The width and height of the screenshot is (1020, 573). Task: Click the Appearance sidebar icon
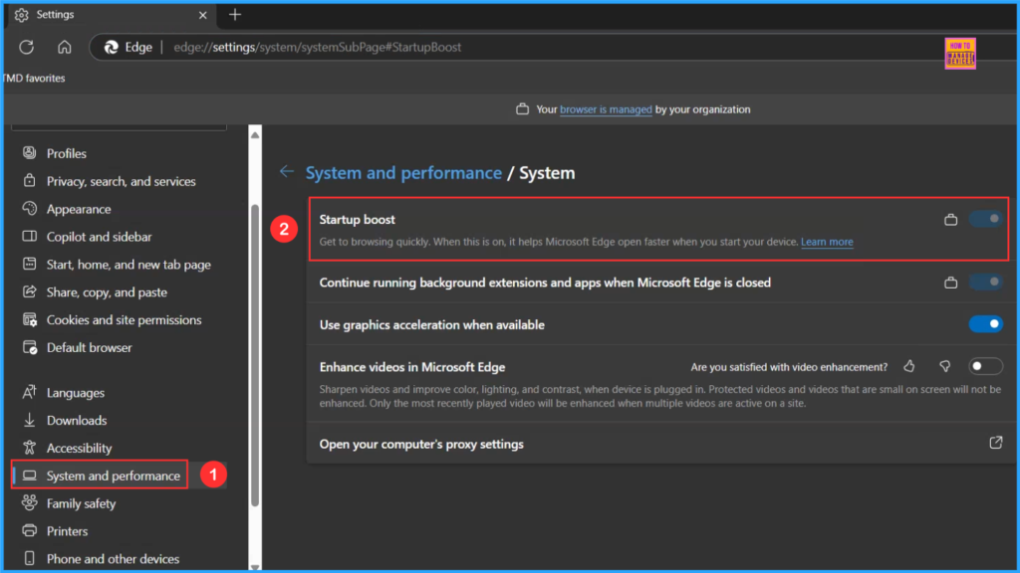click(29, 209)
